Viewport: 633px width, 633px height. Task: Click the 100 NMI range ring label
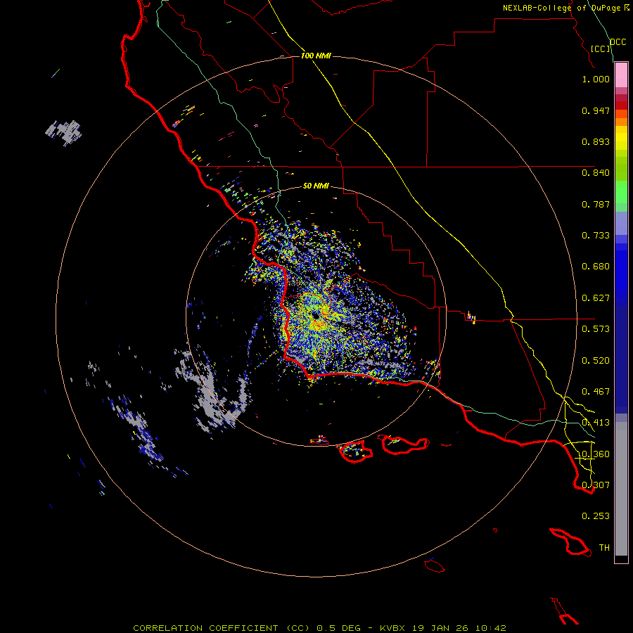click(x=316, y=56)
